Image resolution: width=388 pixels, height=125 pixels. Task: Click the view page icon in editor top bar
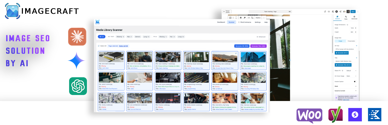(x=325, y=11)
